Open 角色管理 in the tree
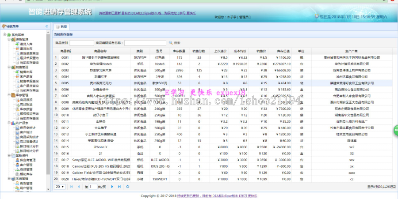The image size is (398, 199). 26,183
